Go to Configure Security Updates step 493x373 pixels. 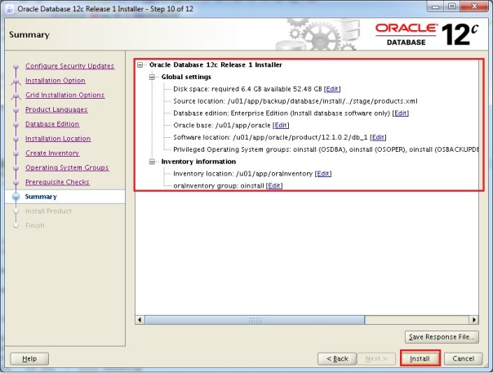(69, 66)
